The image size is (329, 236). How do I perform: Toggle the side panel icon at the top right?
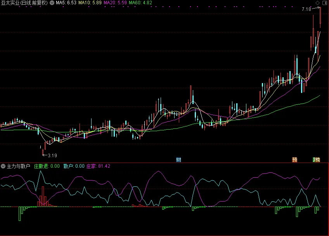(x=324, y=3)
